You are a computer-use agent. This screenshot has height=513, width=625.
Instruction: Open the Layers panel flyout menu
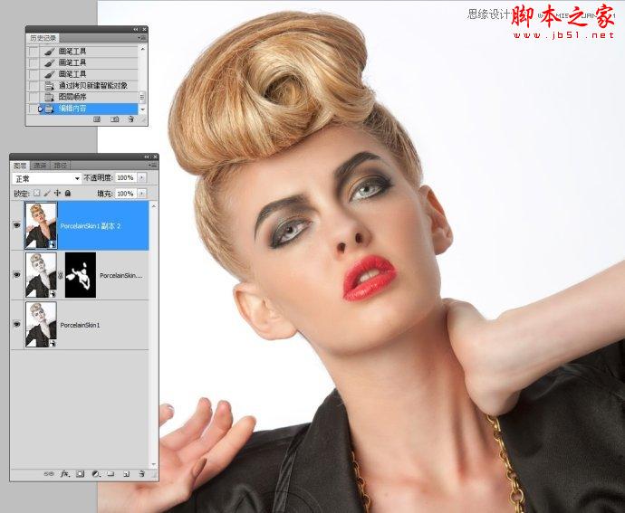[x=153, y=166]
